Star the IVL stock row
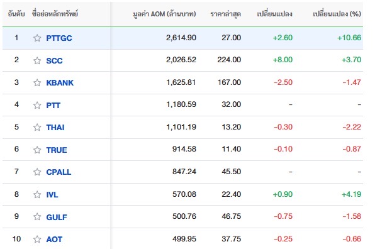Viewport: 375px width, 249px height. coord(37,194)
